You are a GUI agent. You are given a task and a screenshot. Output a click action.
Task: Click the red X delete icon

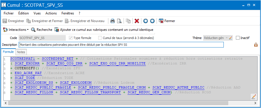[x=137, y=21]
